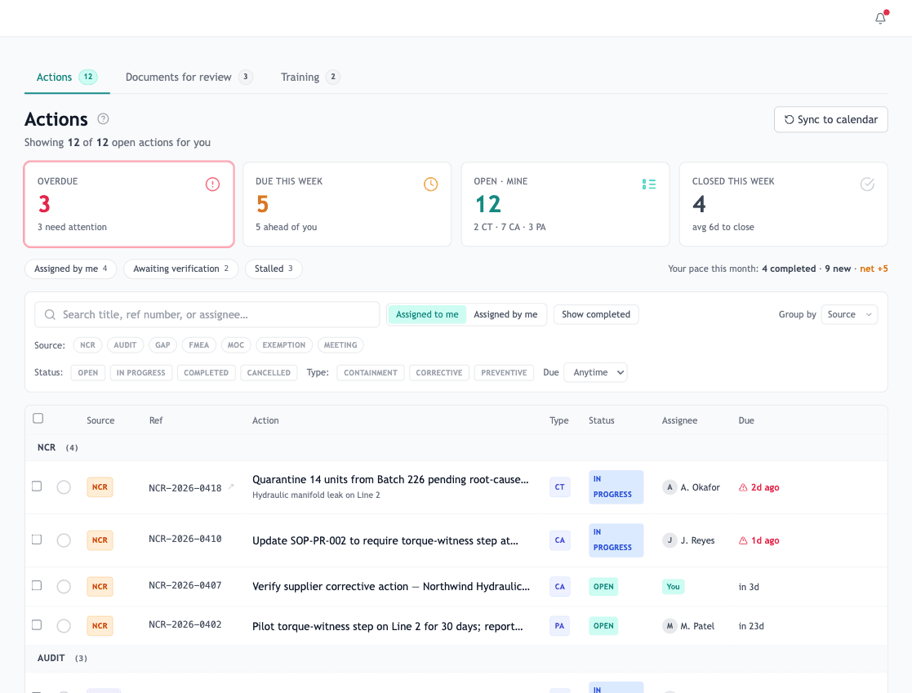
Task: Click M. Patel avatar
Action: pyautogui.click(x=670, y=626)
